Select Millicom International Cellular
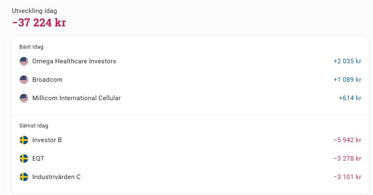373x195 pixels. point(76,98)
